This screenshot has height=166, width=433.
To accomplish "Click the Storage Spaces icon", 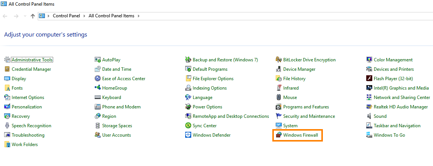I will (x=97, y=125).
